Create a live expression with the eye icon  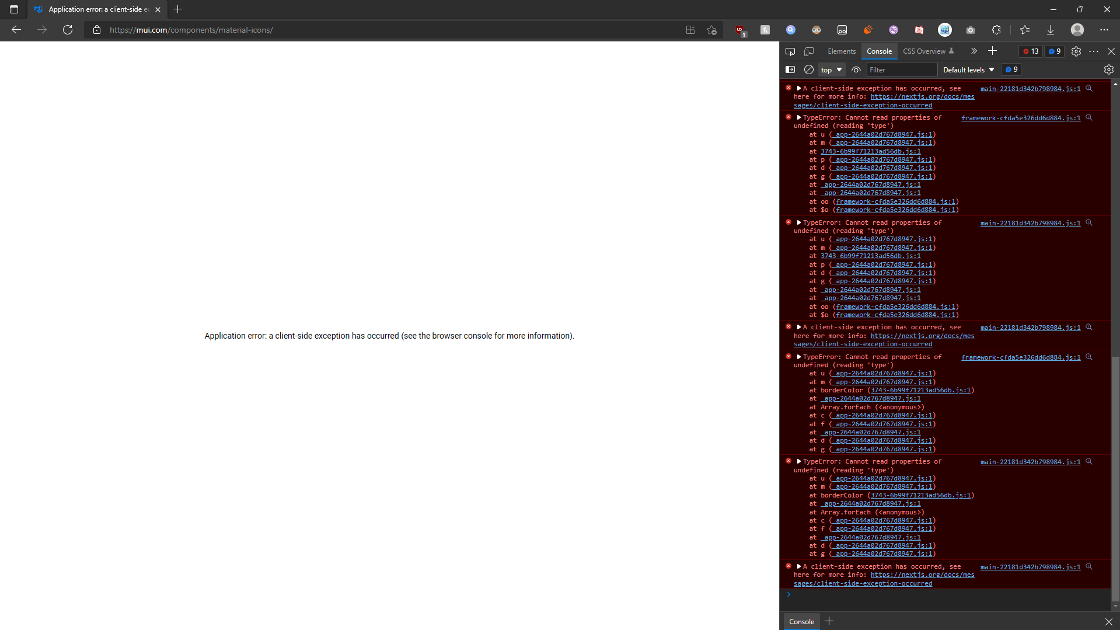856,69
